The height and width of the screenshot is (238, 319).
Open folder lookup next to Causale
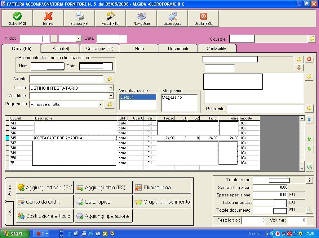coord(312,38)
